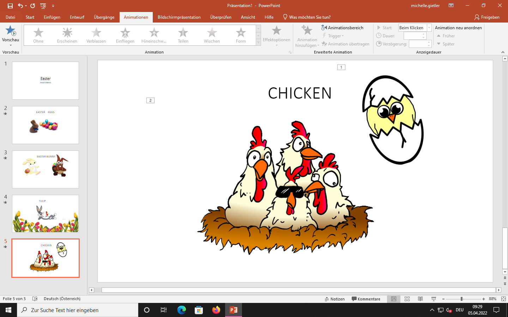Choose the Wischen animation
Viewport: 508px width, 317px height.
click(212, 35)
